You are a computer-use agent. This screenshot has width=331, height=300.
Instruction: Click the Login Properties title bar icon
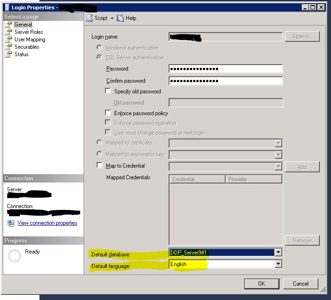click(7, 7)
